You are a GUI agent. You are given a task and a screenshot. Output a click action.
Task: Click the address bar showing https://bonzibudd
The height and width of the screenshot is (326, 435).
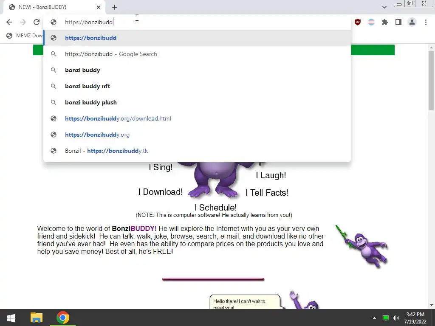[x=197, y=22]
